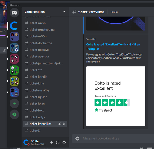
Task: Open edit channel gear on ticket-karovilkas
Action: click(x=64, y=124)
